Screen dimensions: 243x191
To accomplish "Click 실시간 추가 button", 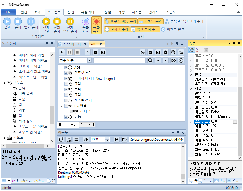I will (x=117, y=29).
